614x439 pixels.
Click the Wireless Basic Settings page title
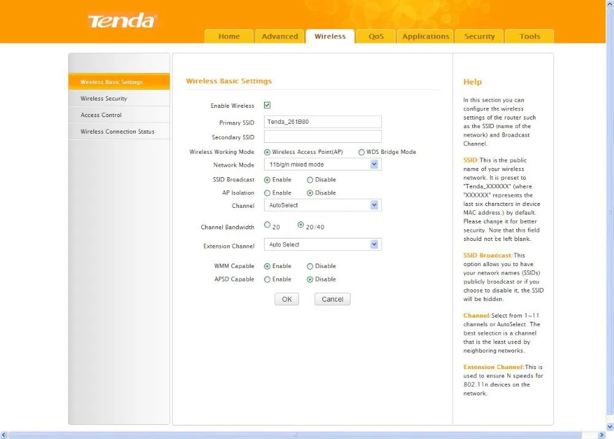point(228,81)
